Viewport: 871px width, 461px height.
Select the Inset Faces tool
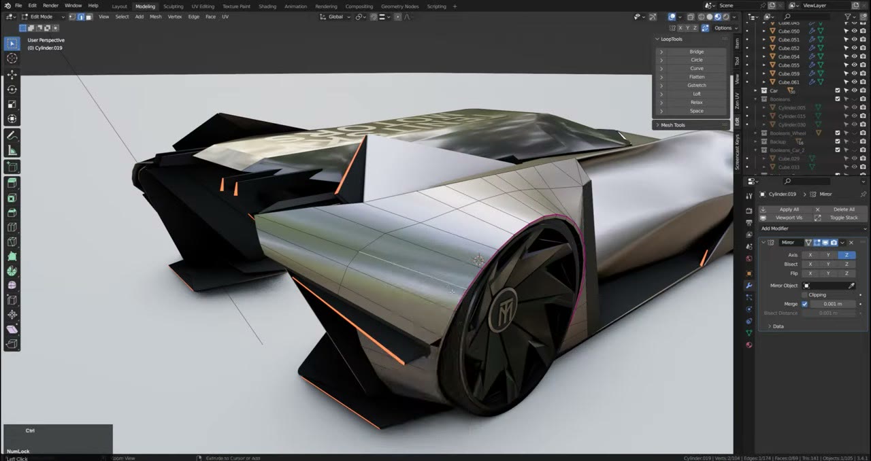[x=12, y=198]
